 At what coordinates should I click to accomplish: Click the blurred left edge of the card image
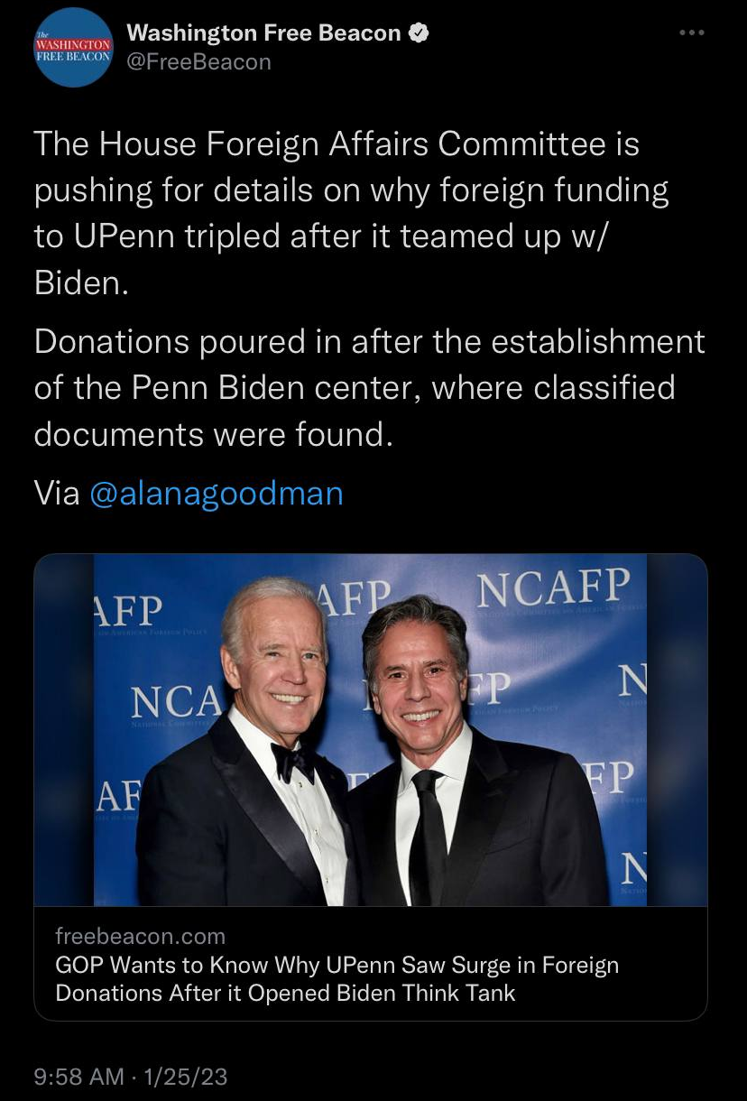pyautogui.click(x=64, y=730)
